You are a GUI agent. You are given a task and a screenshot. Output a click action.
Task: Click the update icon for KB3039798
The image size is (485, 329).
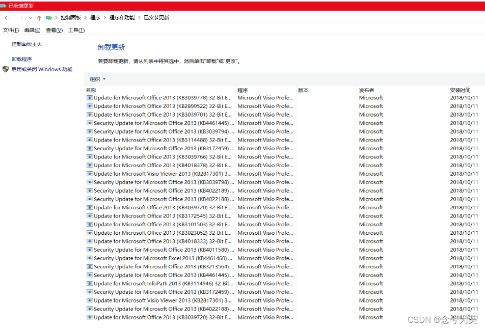(89, 182)
